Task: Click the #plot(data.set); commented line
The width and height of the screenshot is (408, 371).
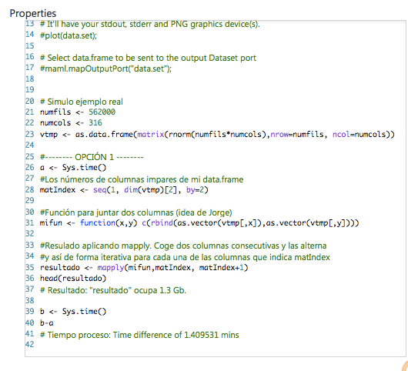Action: click(x=69, y=35)
